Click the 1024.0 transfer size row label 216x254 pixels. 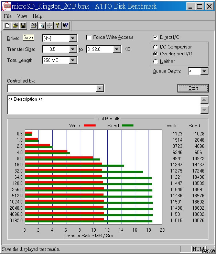[16, 202]
